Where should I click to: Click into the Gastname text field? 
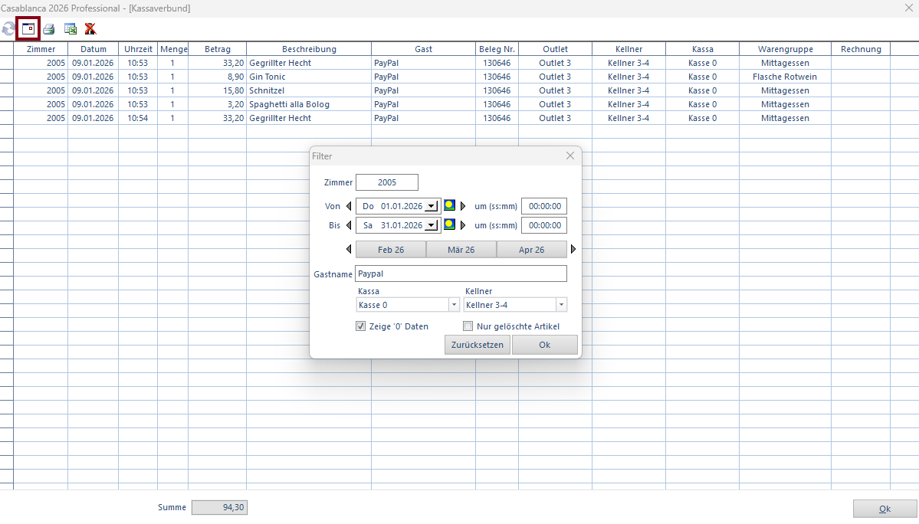(461, 273)
